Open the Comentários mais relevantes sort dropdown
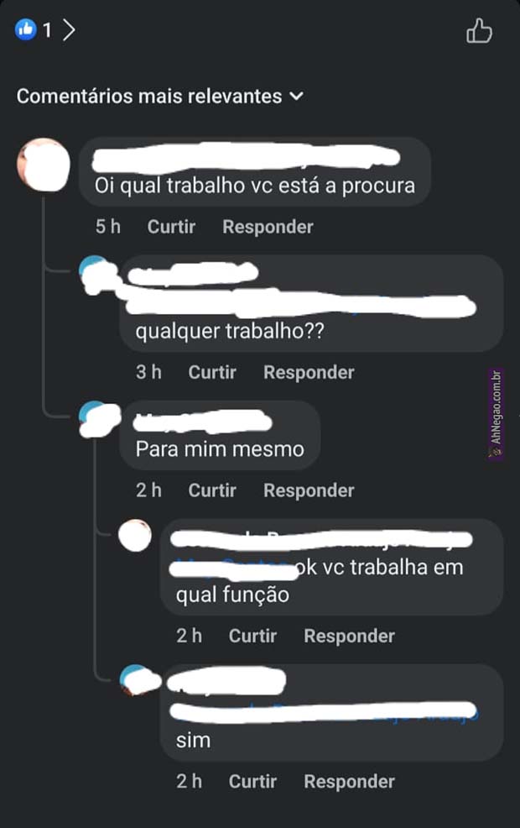This screenshot has width=520, height=828. pos(160,96)
